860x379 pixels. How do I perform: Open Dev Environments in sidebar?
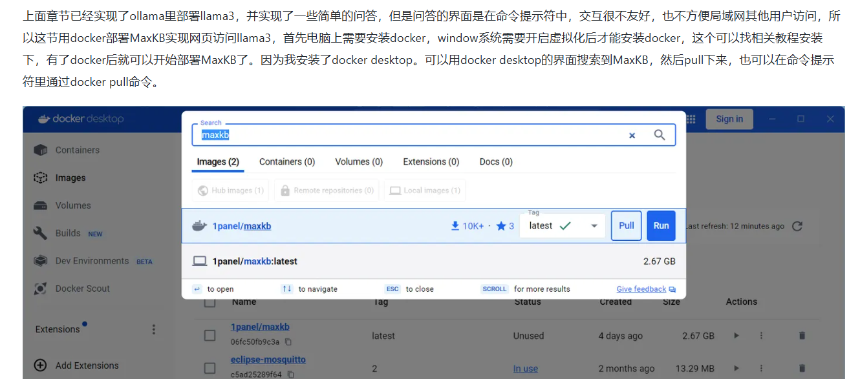coord(93,261)
